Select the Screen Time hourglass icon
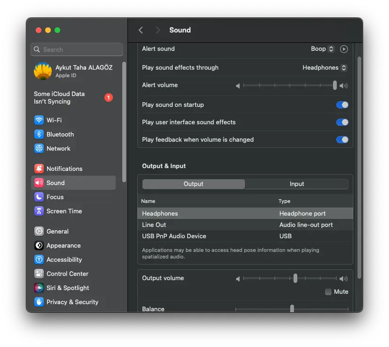Viewport: 389px width, 347px height. point(39,211)
